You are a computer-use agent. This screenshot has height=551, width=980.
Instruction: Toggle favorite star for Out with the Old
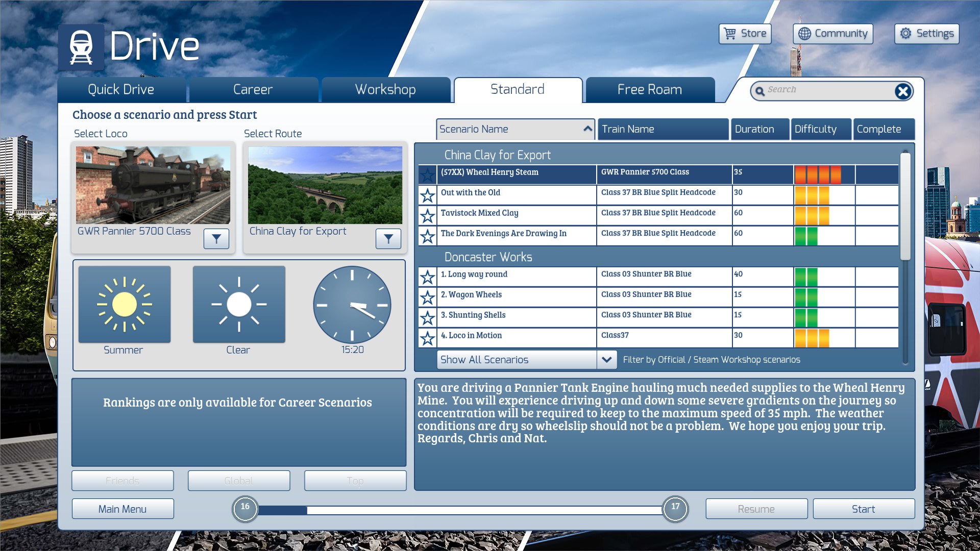tap(427, 195)
